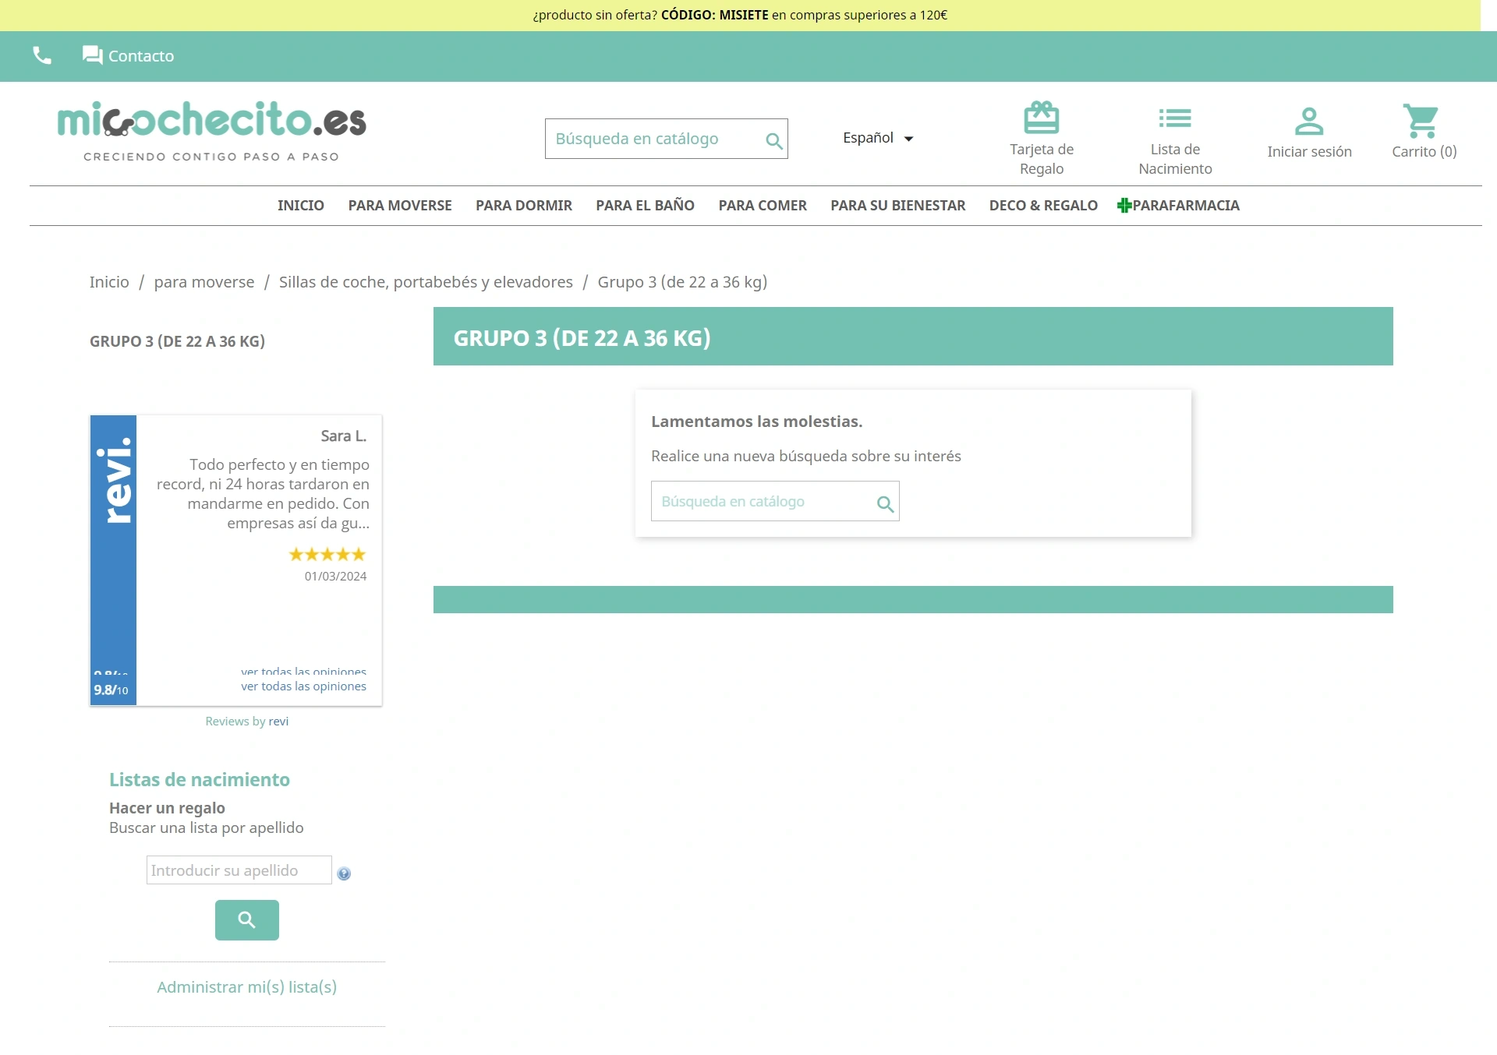The height and width of the screenshot is (1055, 1497).
Task: Click ver todas las opiniones link
Action: tap(303, 686)
